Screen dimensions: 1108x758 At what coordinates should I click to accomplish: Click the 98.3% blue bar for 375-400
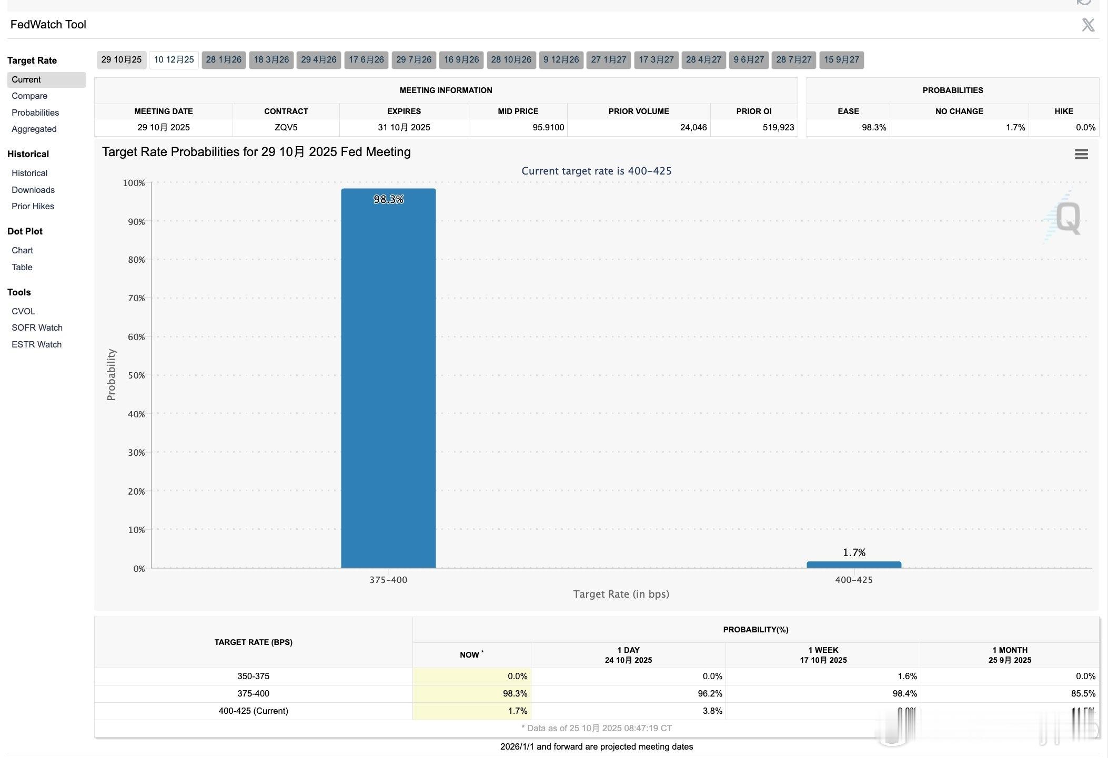click(x=388, y=378)
